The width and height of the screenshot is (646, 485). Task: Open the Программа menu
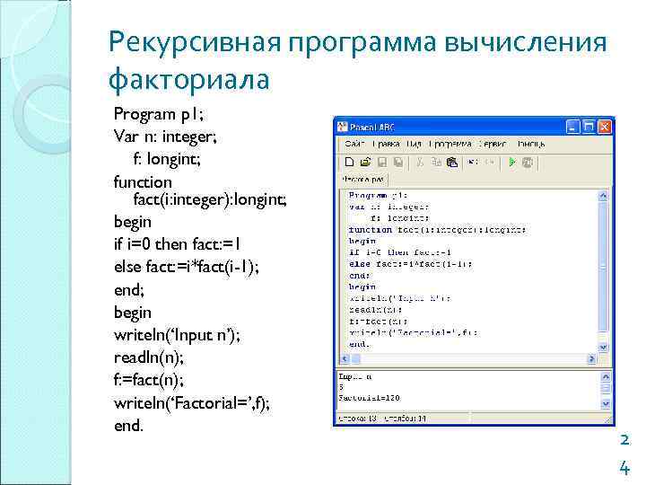450,144
